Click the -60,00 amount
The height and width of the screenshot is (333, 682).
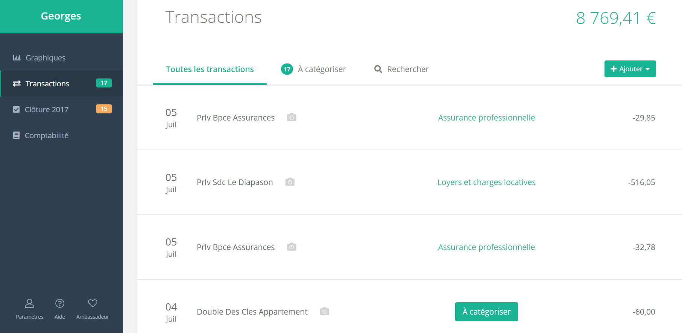pos(644,312)
